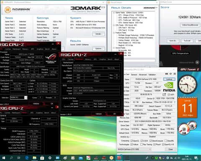The width and height of the screenshot is (201, 161).
Task: Select Bench tab in CPU-Z Mainboard window
Action: pos(110,59)
